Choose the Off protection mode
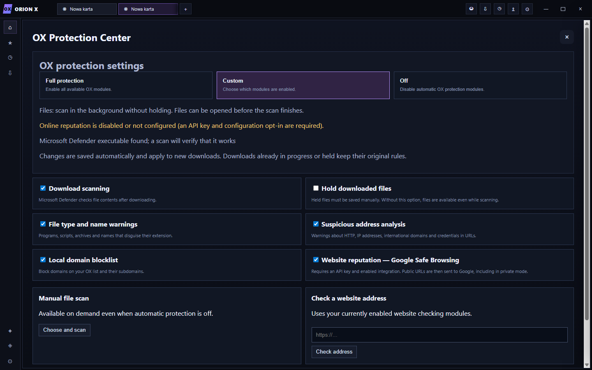Screen dimensions: 592x370 coord(480,85)
